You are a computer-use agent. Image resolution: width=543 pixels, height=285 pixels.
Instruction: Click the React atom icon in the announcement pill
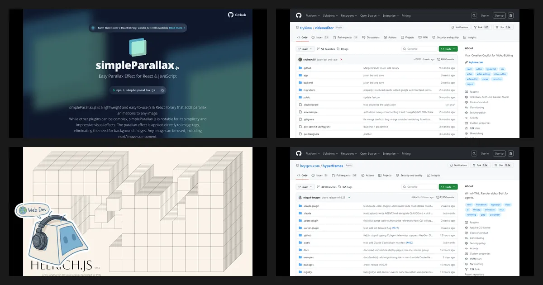point(93,28)
